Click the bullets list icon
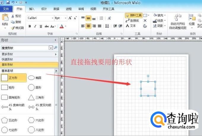The width and height of the screenshot is (202, 136). click(x=101, y=18)
